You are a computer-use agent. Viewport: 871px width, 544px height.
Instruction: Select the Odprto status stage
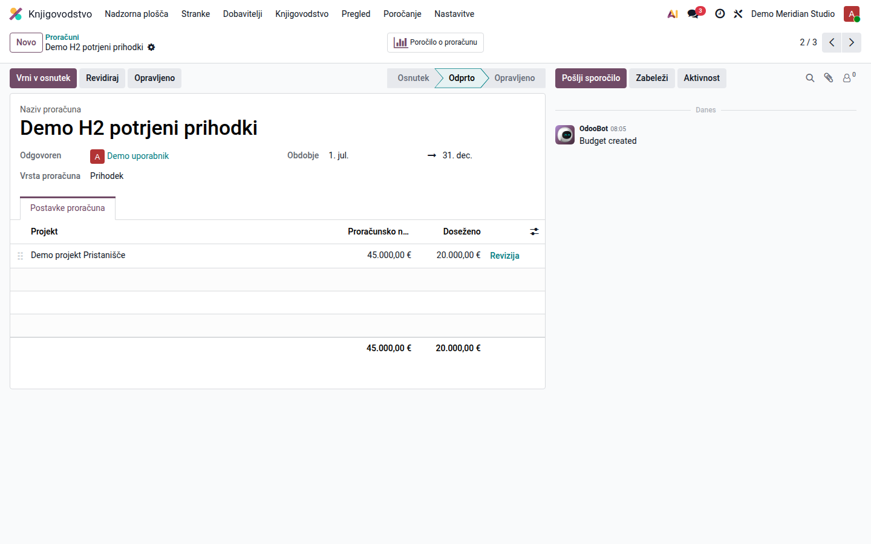462,78
